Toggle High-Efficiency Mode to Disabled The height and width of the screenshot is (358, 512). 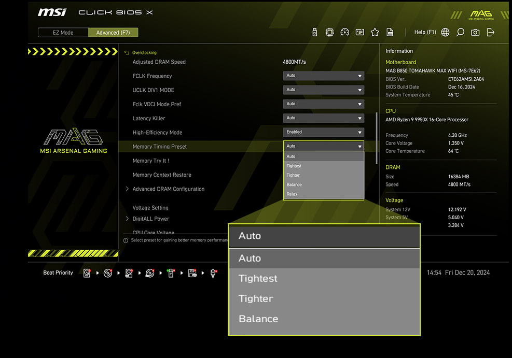[x=323, y=132]
